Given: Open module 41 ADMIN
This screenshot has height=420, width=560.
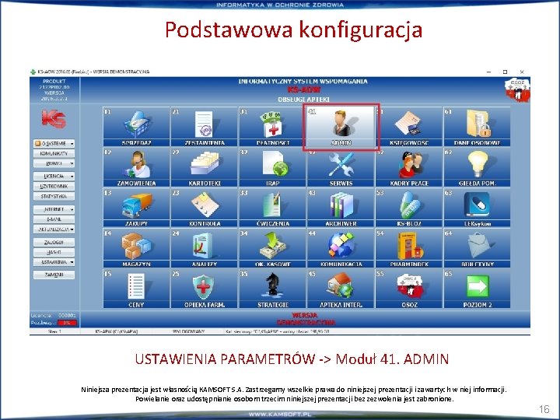Looking at the screenshot, I should [341, 127].
